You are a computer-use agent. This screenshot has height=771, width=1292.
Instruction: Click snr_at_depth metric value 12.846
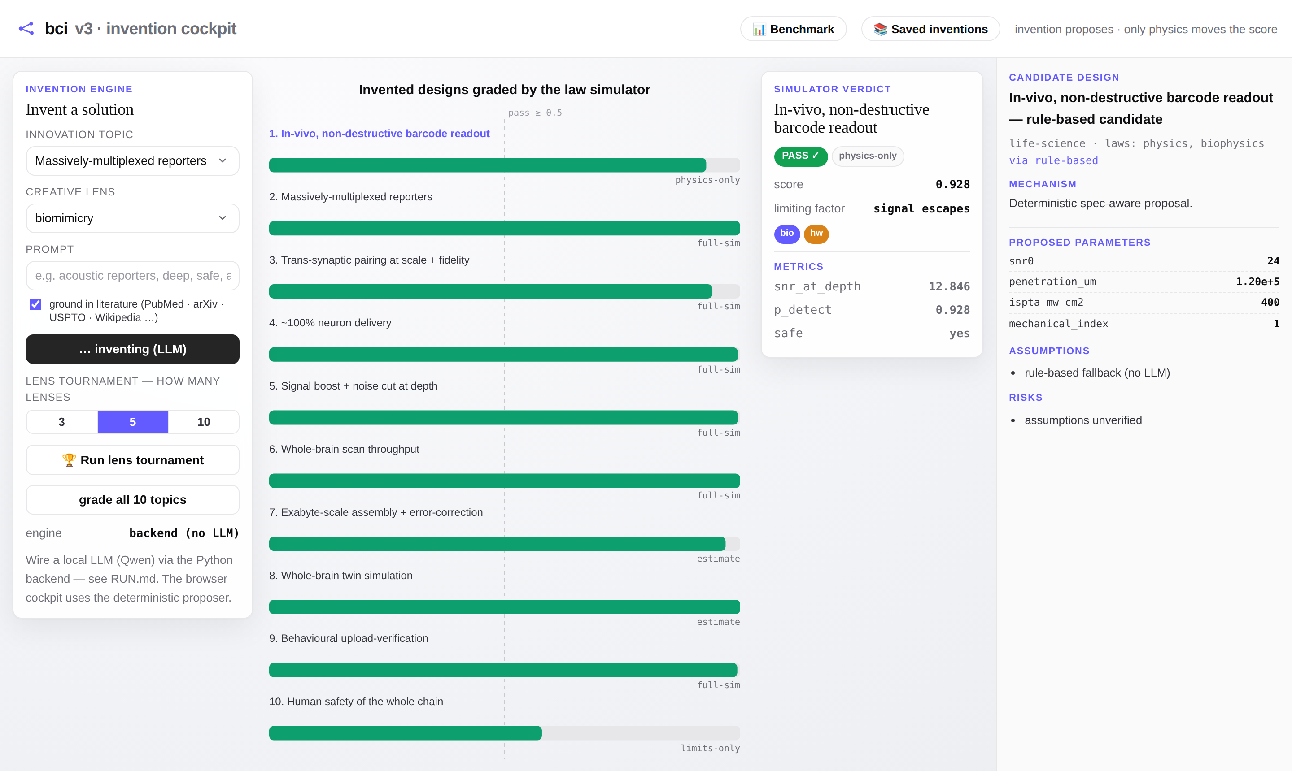[x=949, y=287]
